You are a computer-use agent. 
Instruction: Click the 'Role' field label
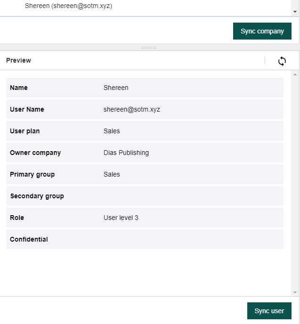tap(17, 218)
